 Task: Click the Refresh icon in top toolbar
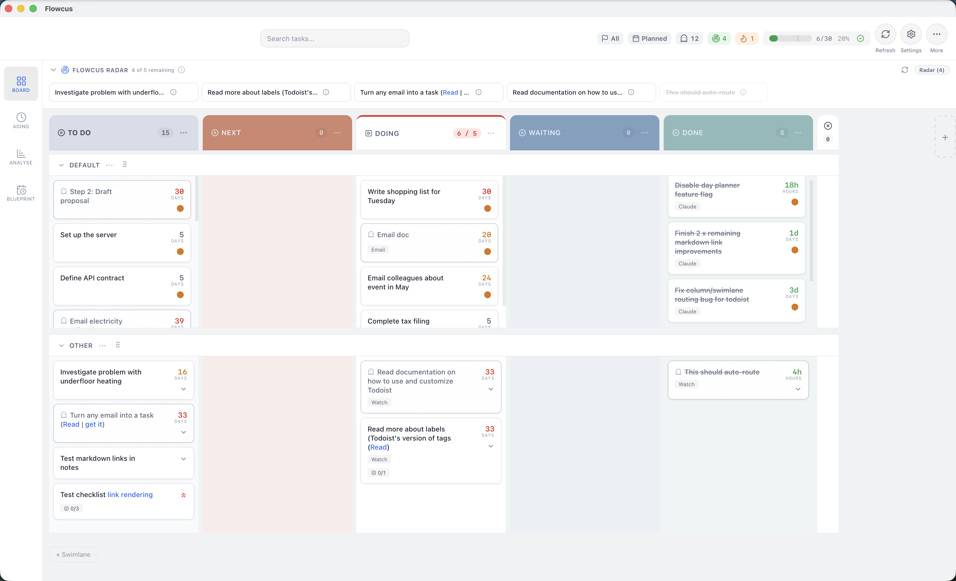885,34
